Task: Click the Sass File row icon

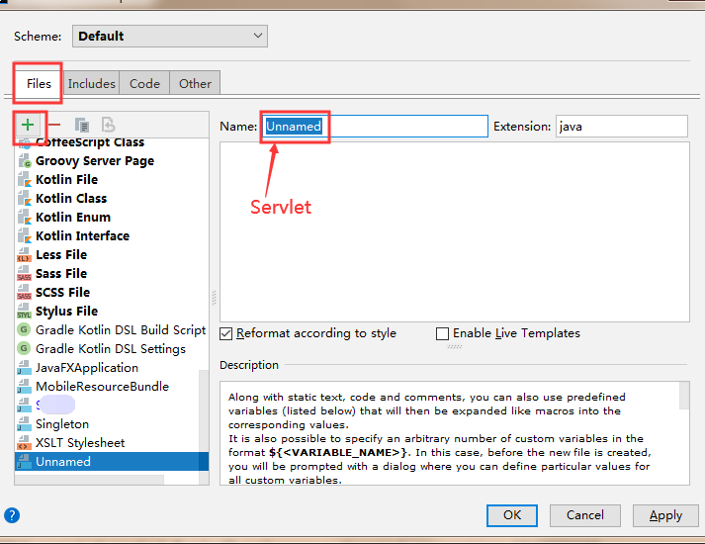Action: pos(25,274)
